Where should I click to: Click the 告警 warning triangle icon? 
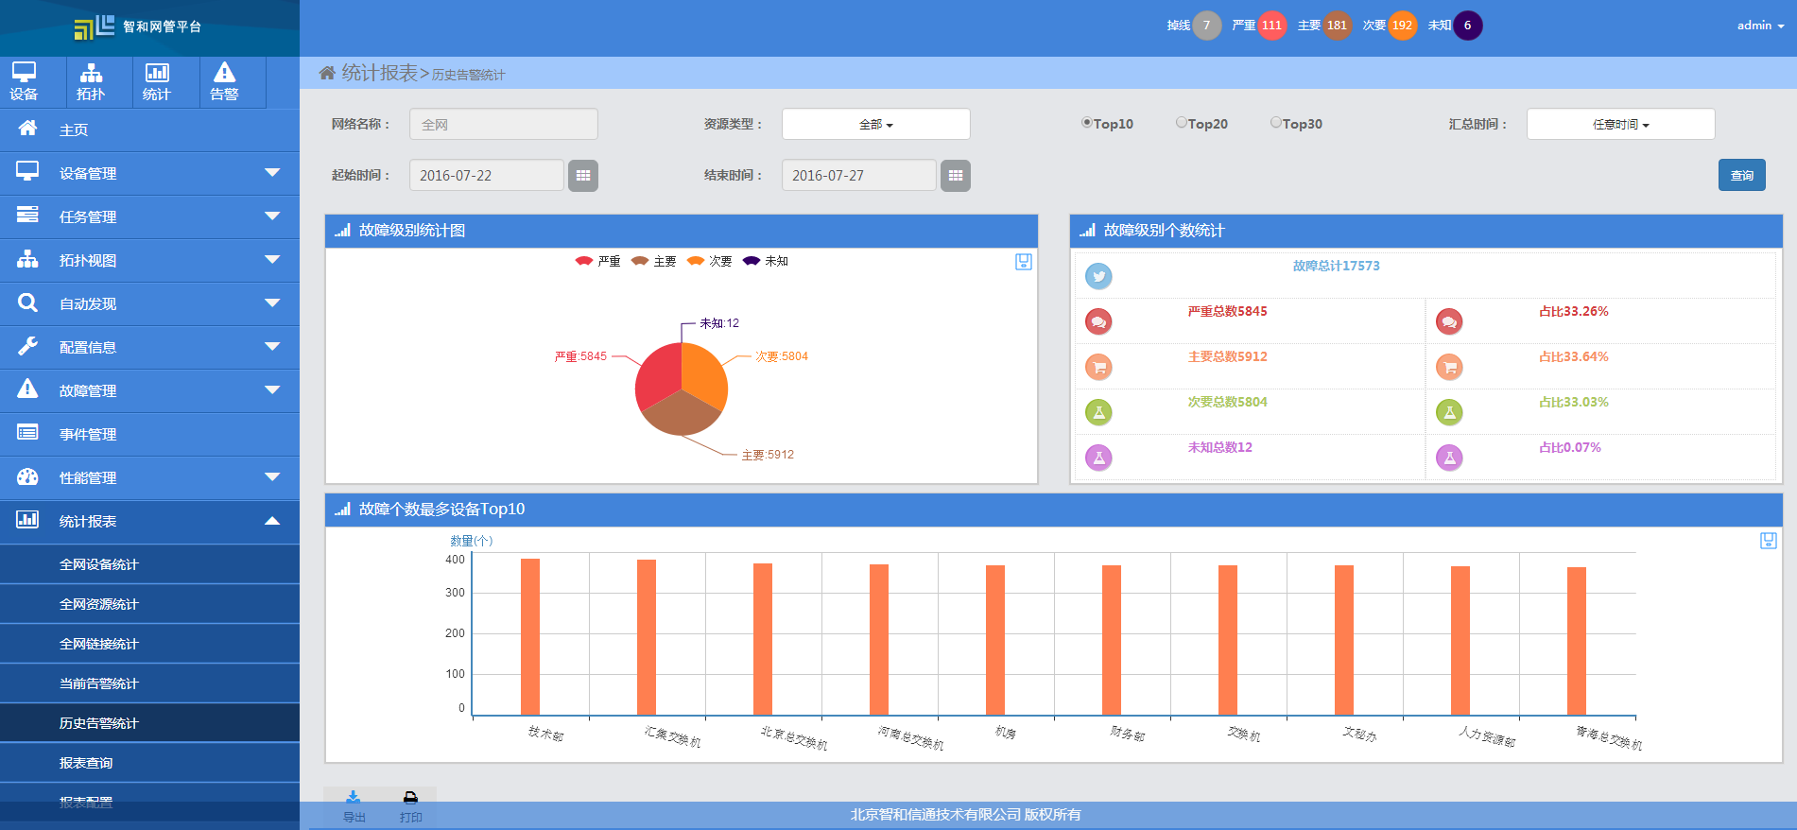224,73
